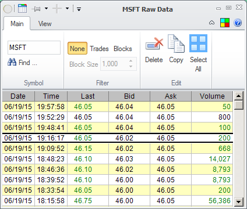Click the time cell 19:09:52
This screenshot has height=209, width=247.
tap(51, 149)
